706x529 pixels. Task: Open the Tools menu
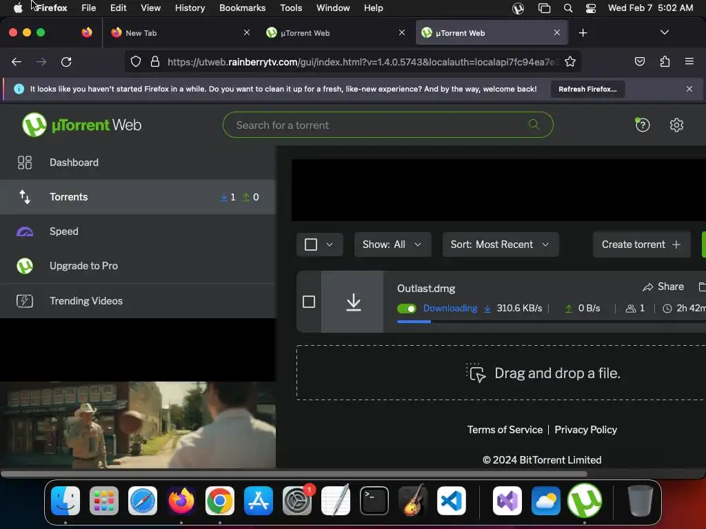coord(291,8)
